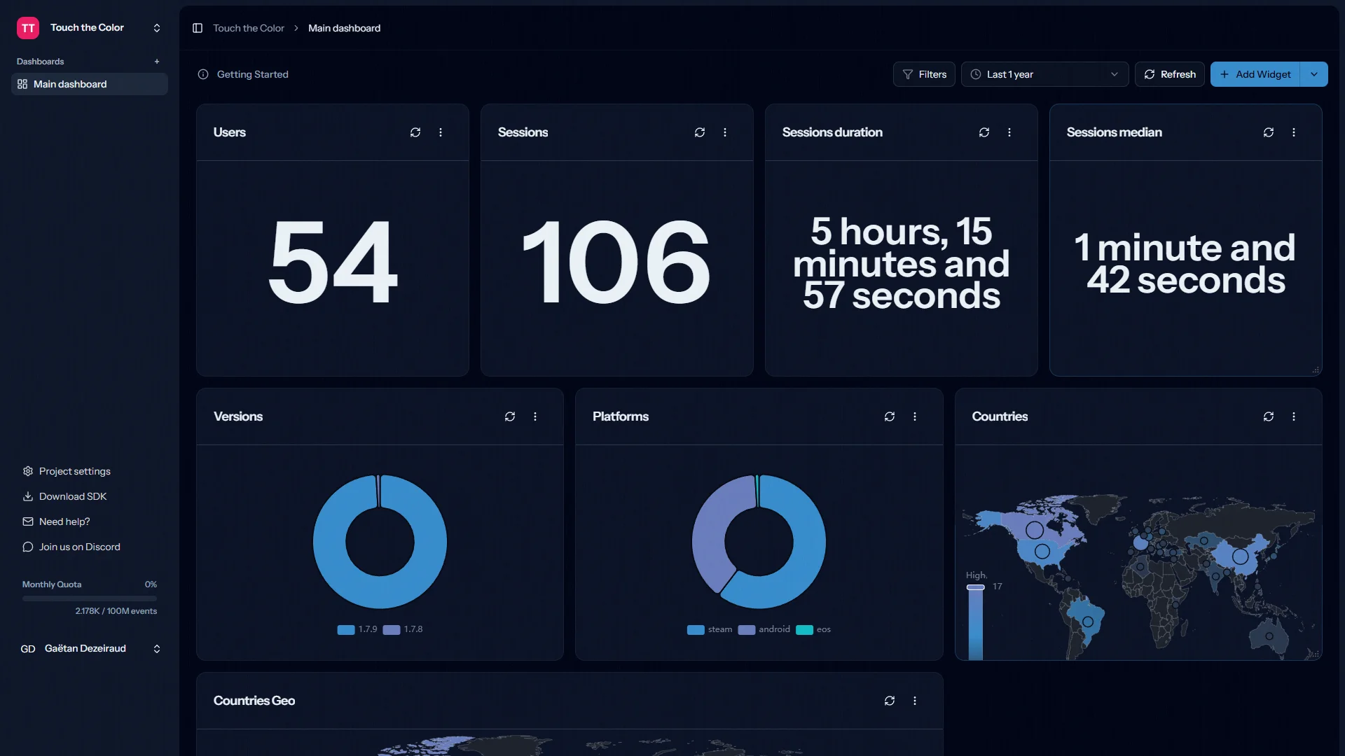This screenshot has width=1345, height=756.
Task: Expand Gaëtan Dezeiraud user menu
Action: point(157,649)
